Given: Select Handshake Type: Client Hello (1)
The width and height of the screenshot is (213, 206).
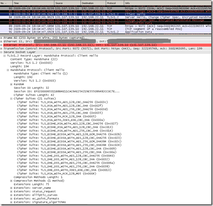Looking at the screenshot, I should pos(40,74).
